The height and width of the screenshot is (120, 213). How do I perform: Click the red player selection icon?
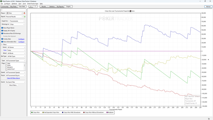pos(24,13)
